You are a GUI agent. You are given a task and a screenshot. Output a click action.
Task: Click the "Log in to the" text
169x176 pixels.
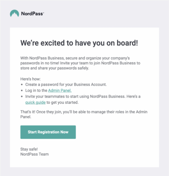(36, 90)
